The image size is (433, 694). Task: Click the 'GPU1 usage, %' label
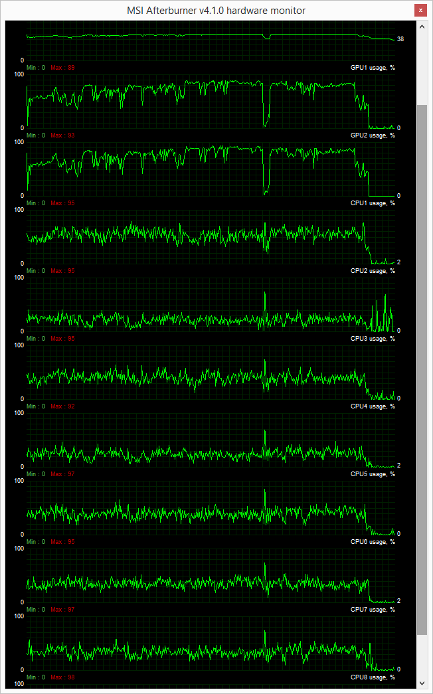coord(373,68)
